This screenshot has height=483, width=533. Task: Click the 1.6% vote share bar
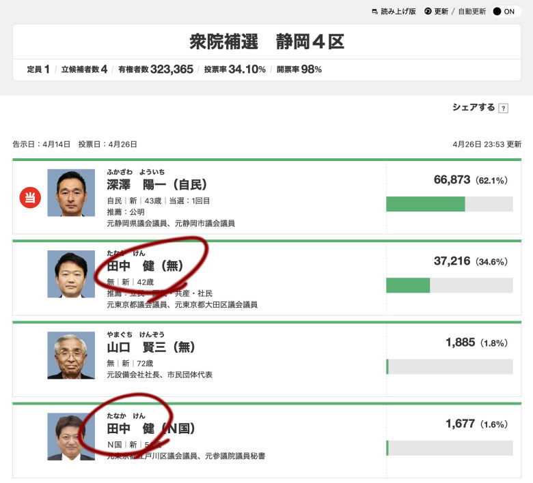click(x=450, y=448)
